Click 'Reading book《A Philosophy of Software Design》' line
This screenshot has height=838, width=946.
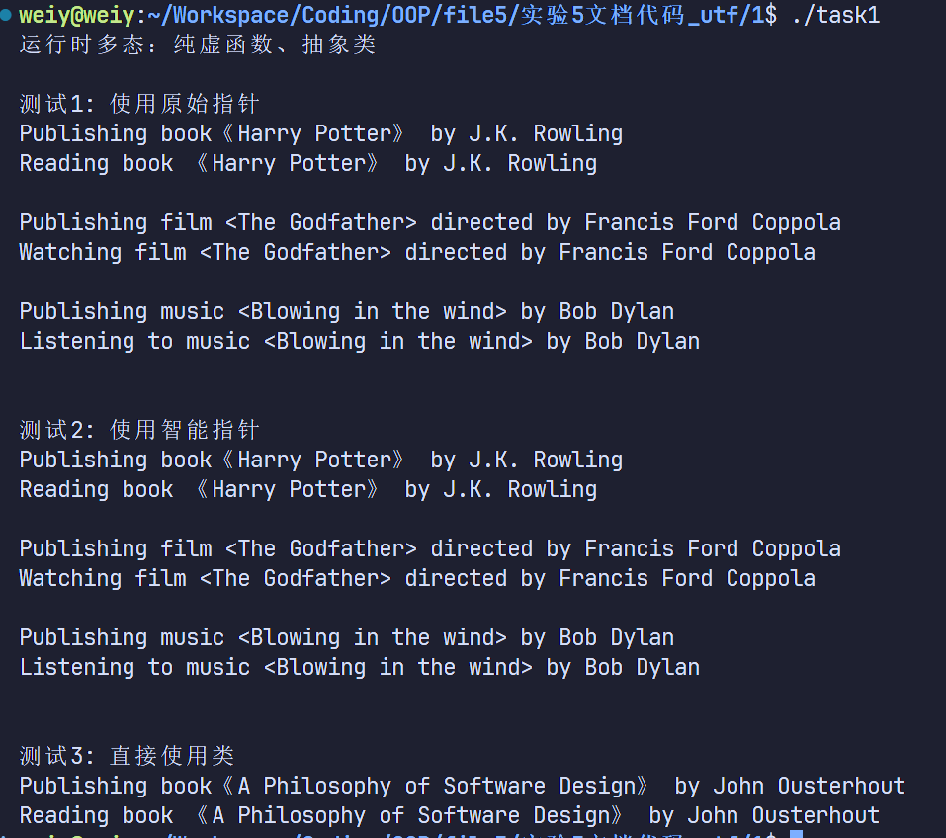click(x=450, y=815)
